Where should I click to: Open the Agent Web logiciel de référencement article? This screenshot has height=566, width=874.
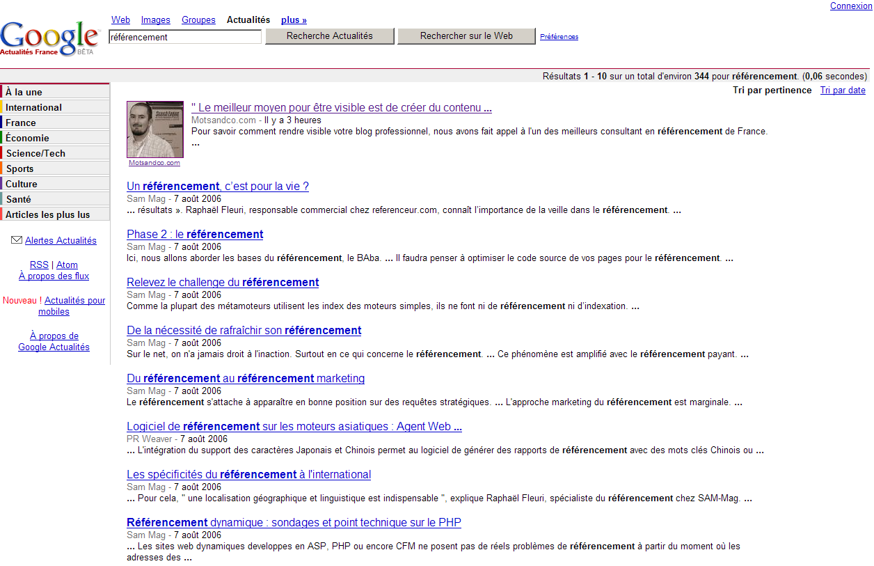(x=294, y=427)
